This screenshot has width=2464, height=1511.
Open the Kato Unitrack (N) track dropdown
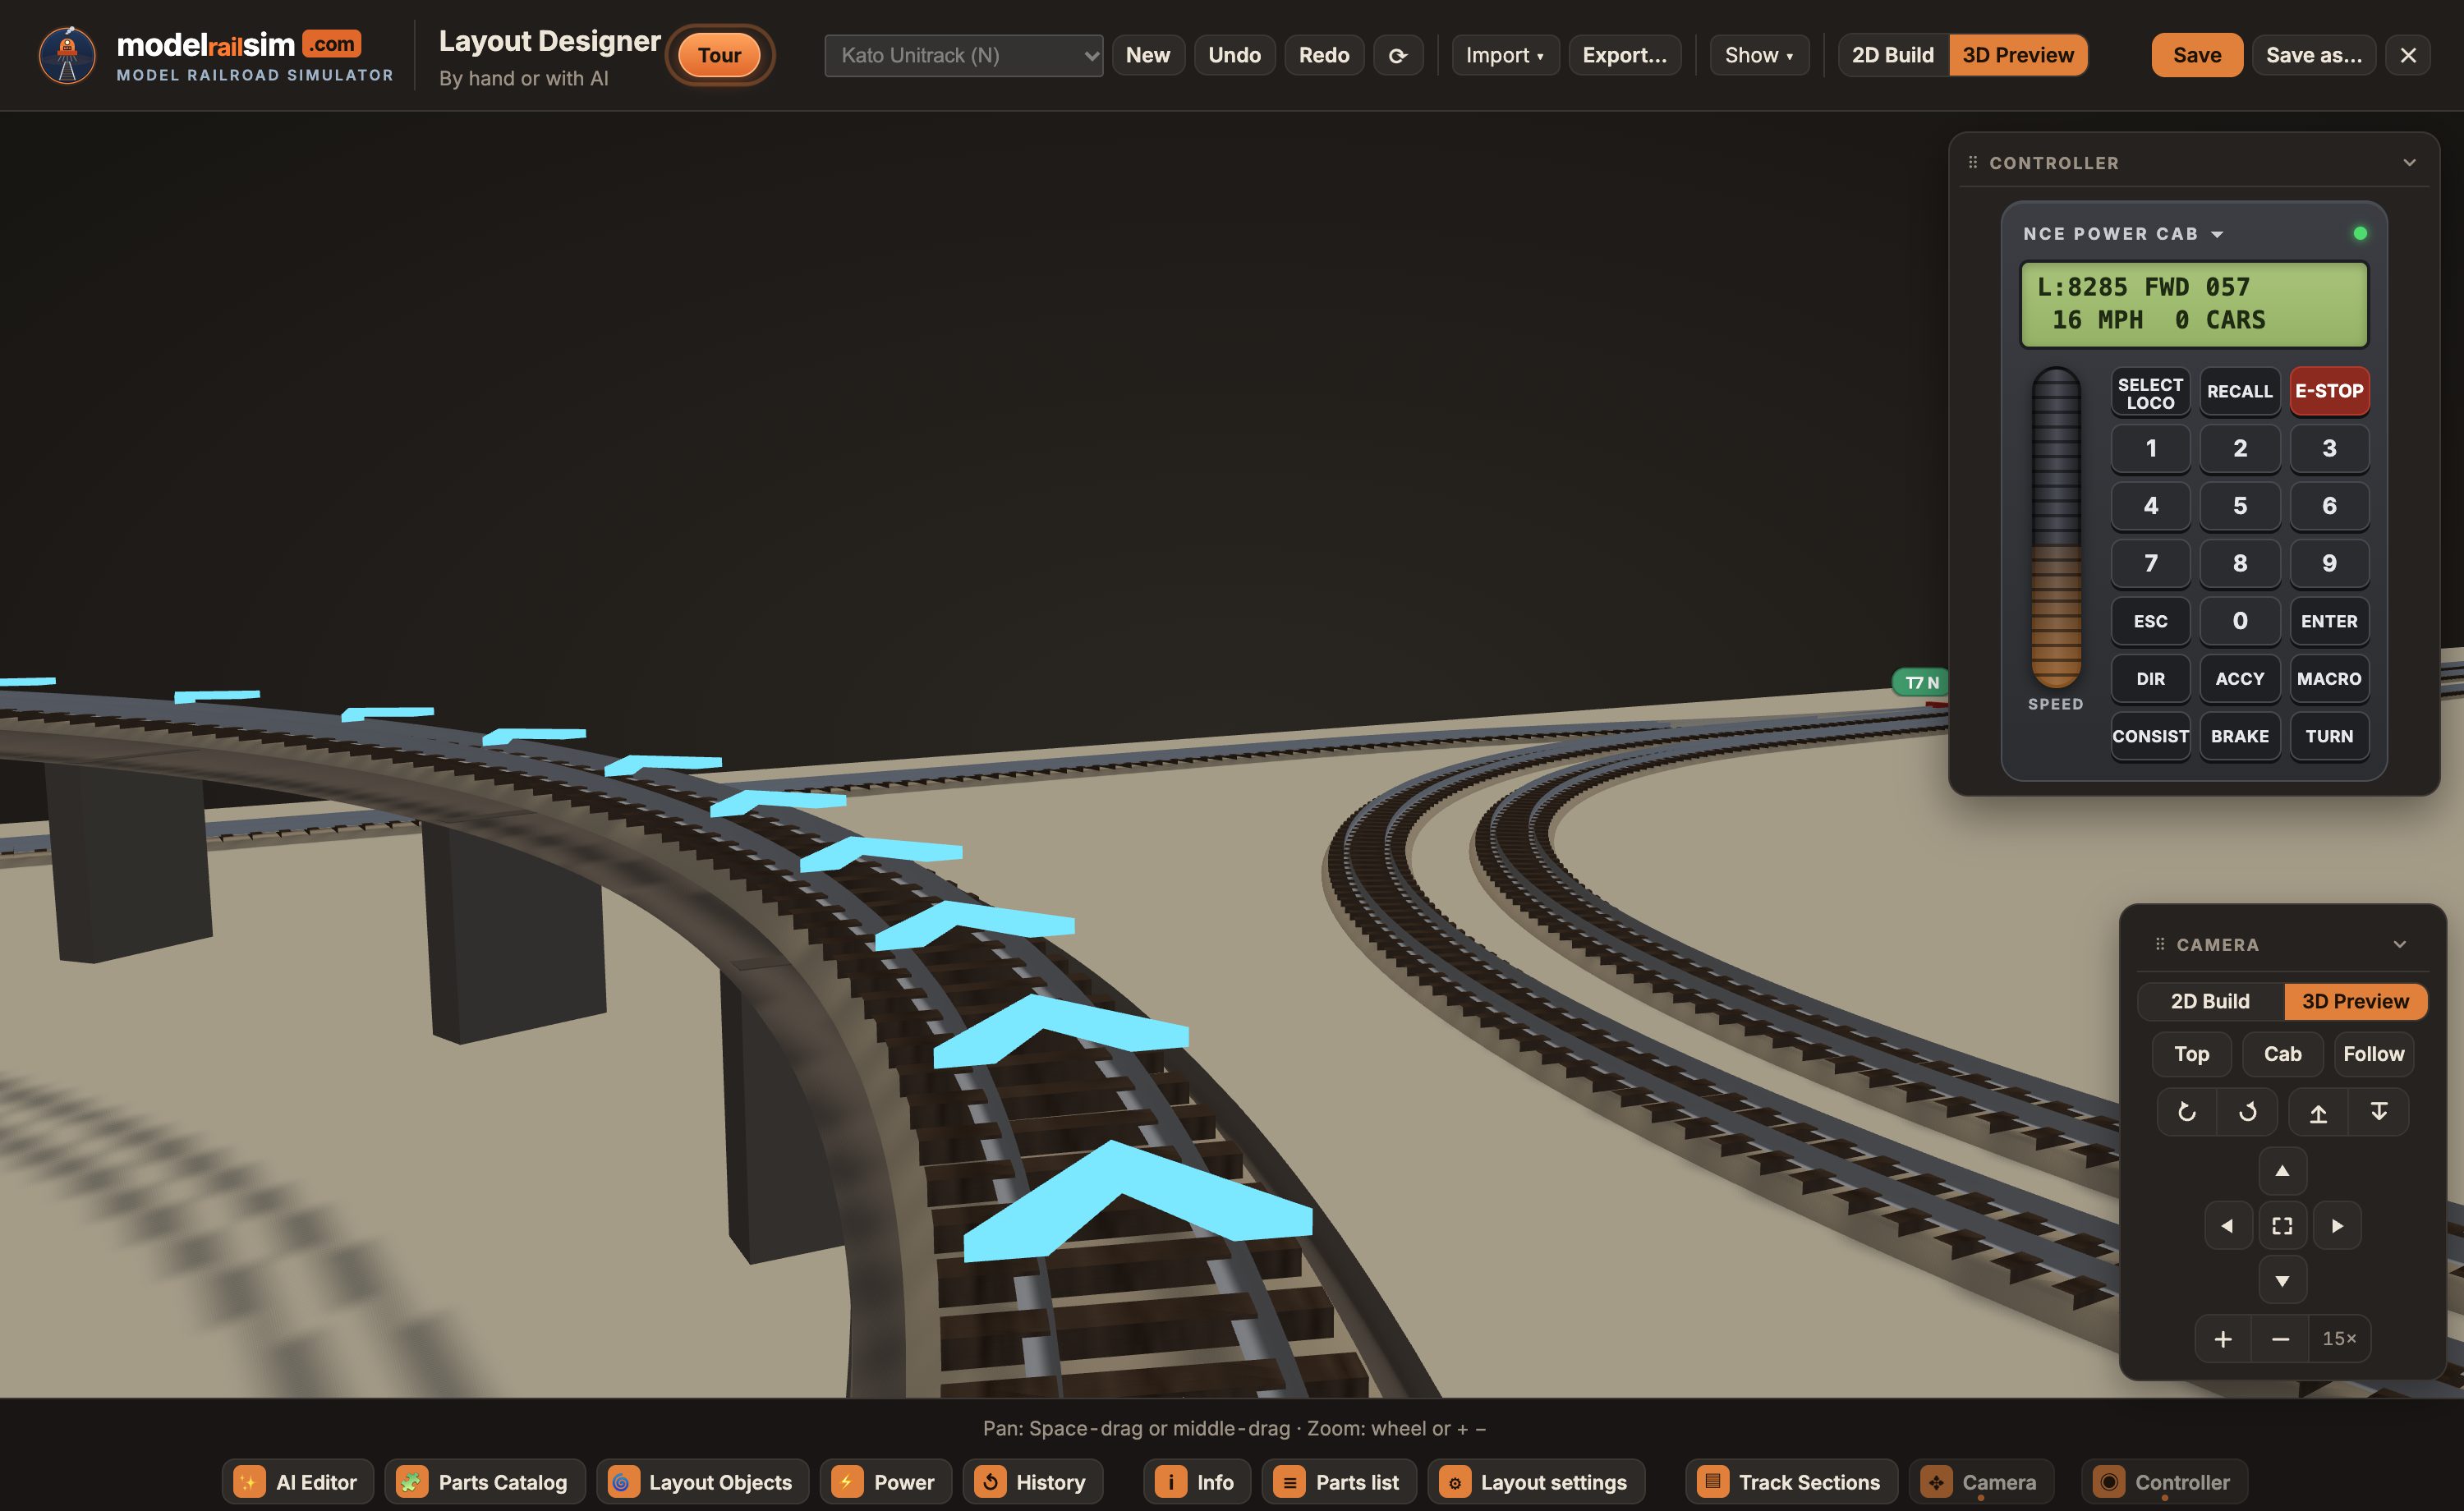[963, 55]
